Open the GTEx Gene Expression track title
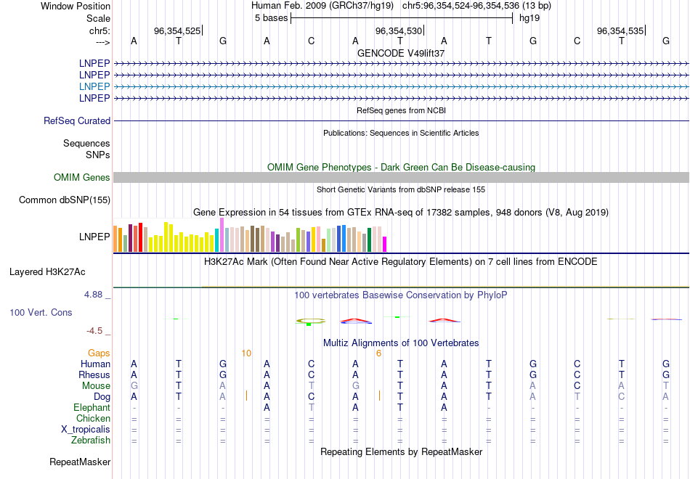 [401, 213]
